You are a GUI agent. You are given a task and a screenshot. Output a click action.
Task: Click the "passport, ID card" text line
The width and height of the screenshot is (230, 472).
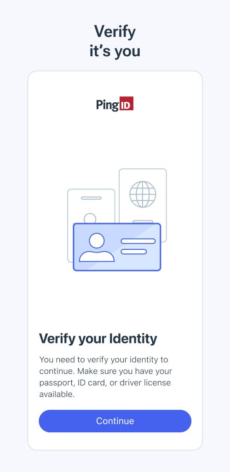[105, 383]
